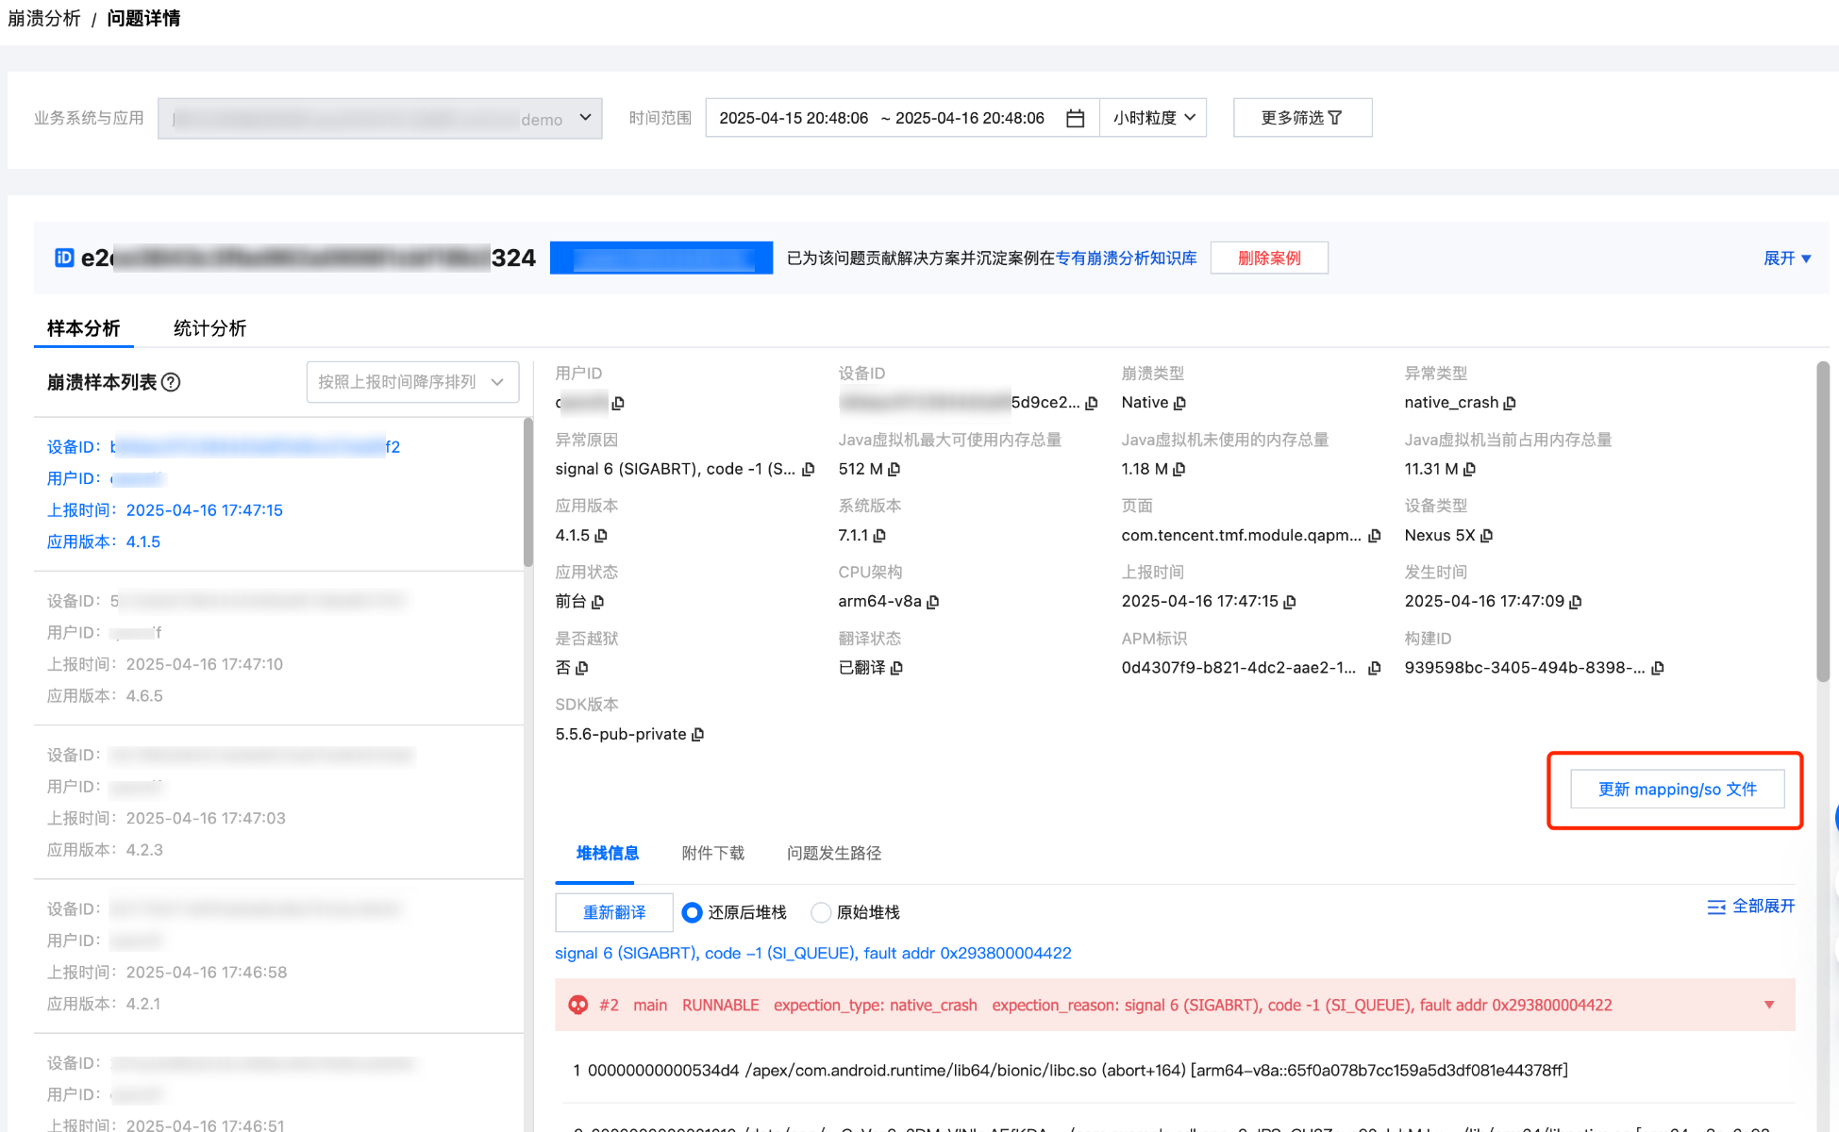
Task: Switch to the statistical analysis tab
Action: point(209,328)
